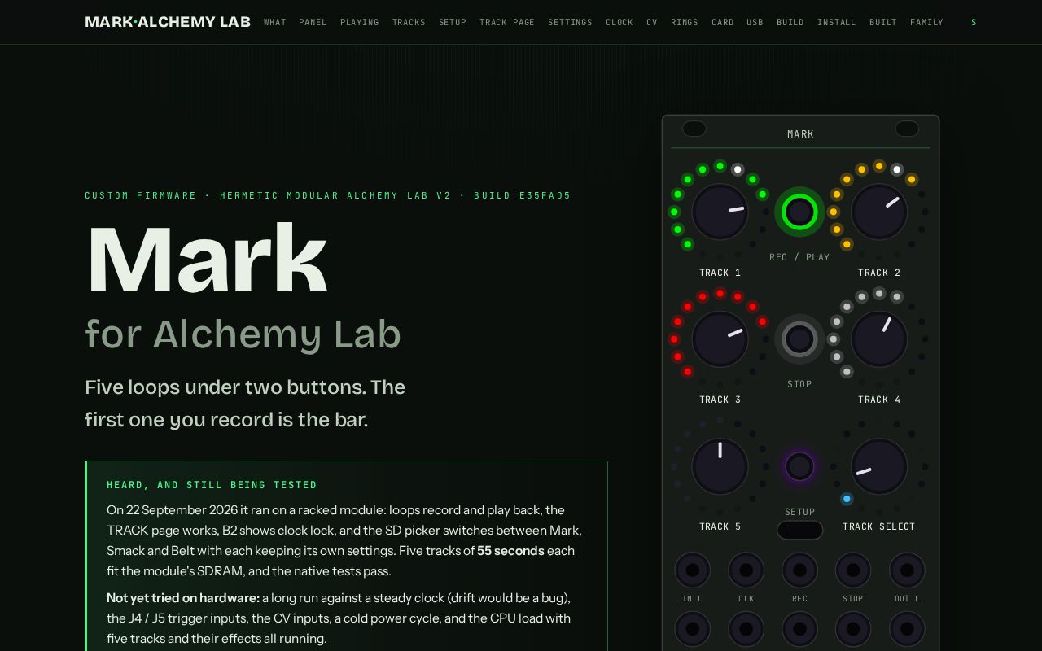Navigate to the first SETUP nav link
The width and height of the screenshot is (1042, 651).
(453, 23)
